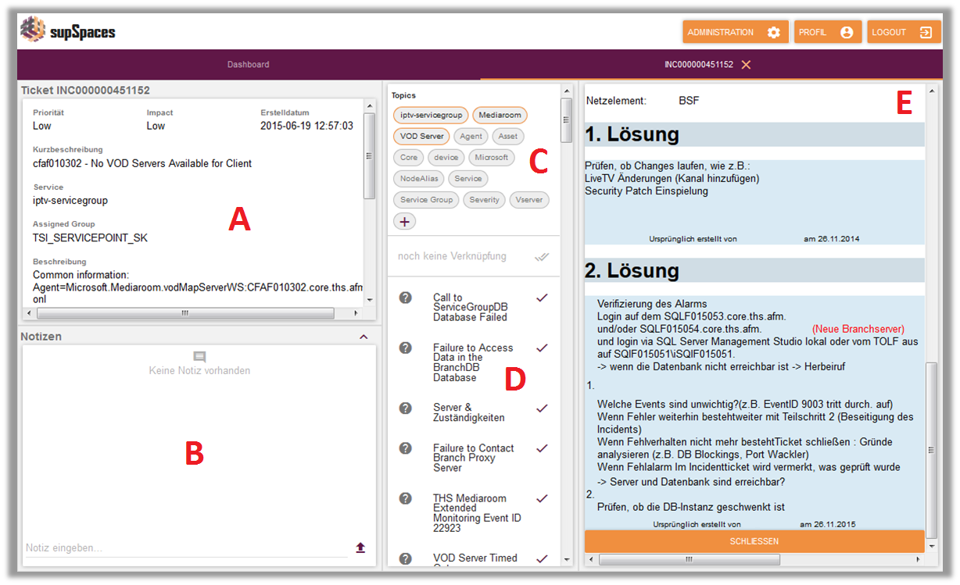
Task: Toggle the iptv-servicegroup topic chip
Action: 431,115
